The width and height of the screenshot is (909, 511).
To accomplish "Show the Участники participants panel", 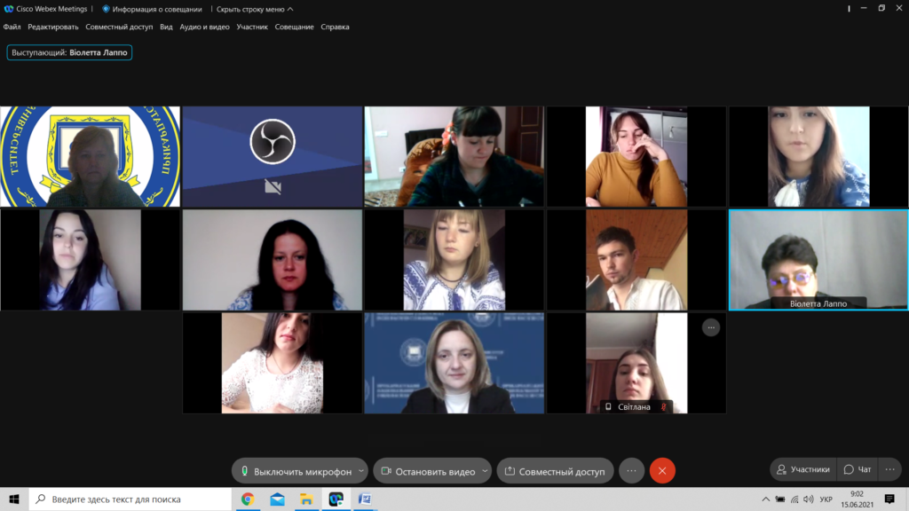I will (x=802, y=469).
